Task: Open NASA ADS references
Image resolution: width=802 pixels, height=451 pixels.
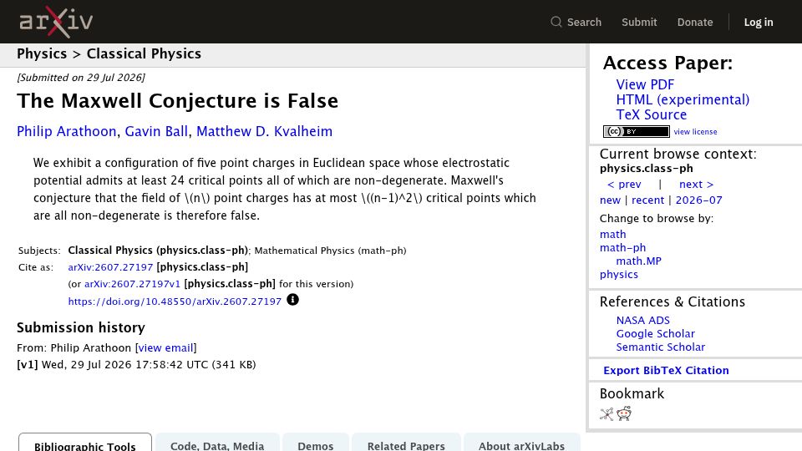Action: pyautogui.click(x=643, y=320)
